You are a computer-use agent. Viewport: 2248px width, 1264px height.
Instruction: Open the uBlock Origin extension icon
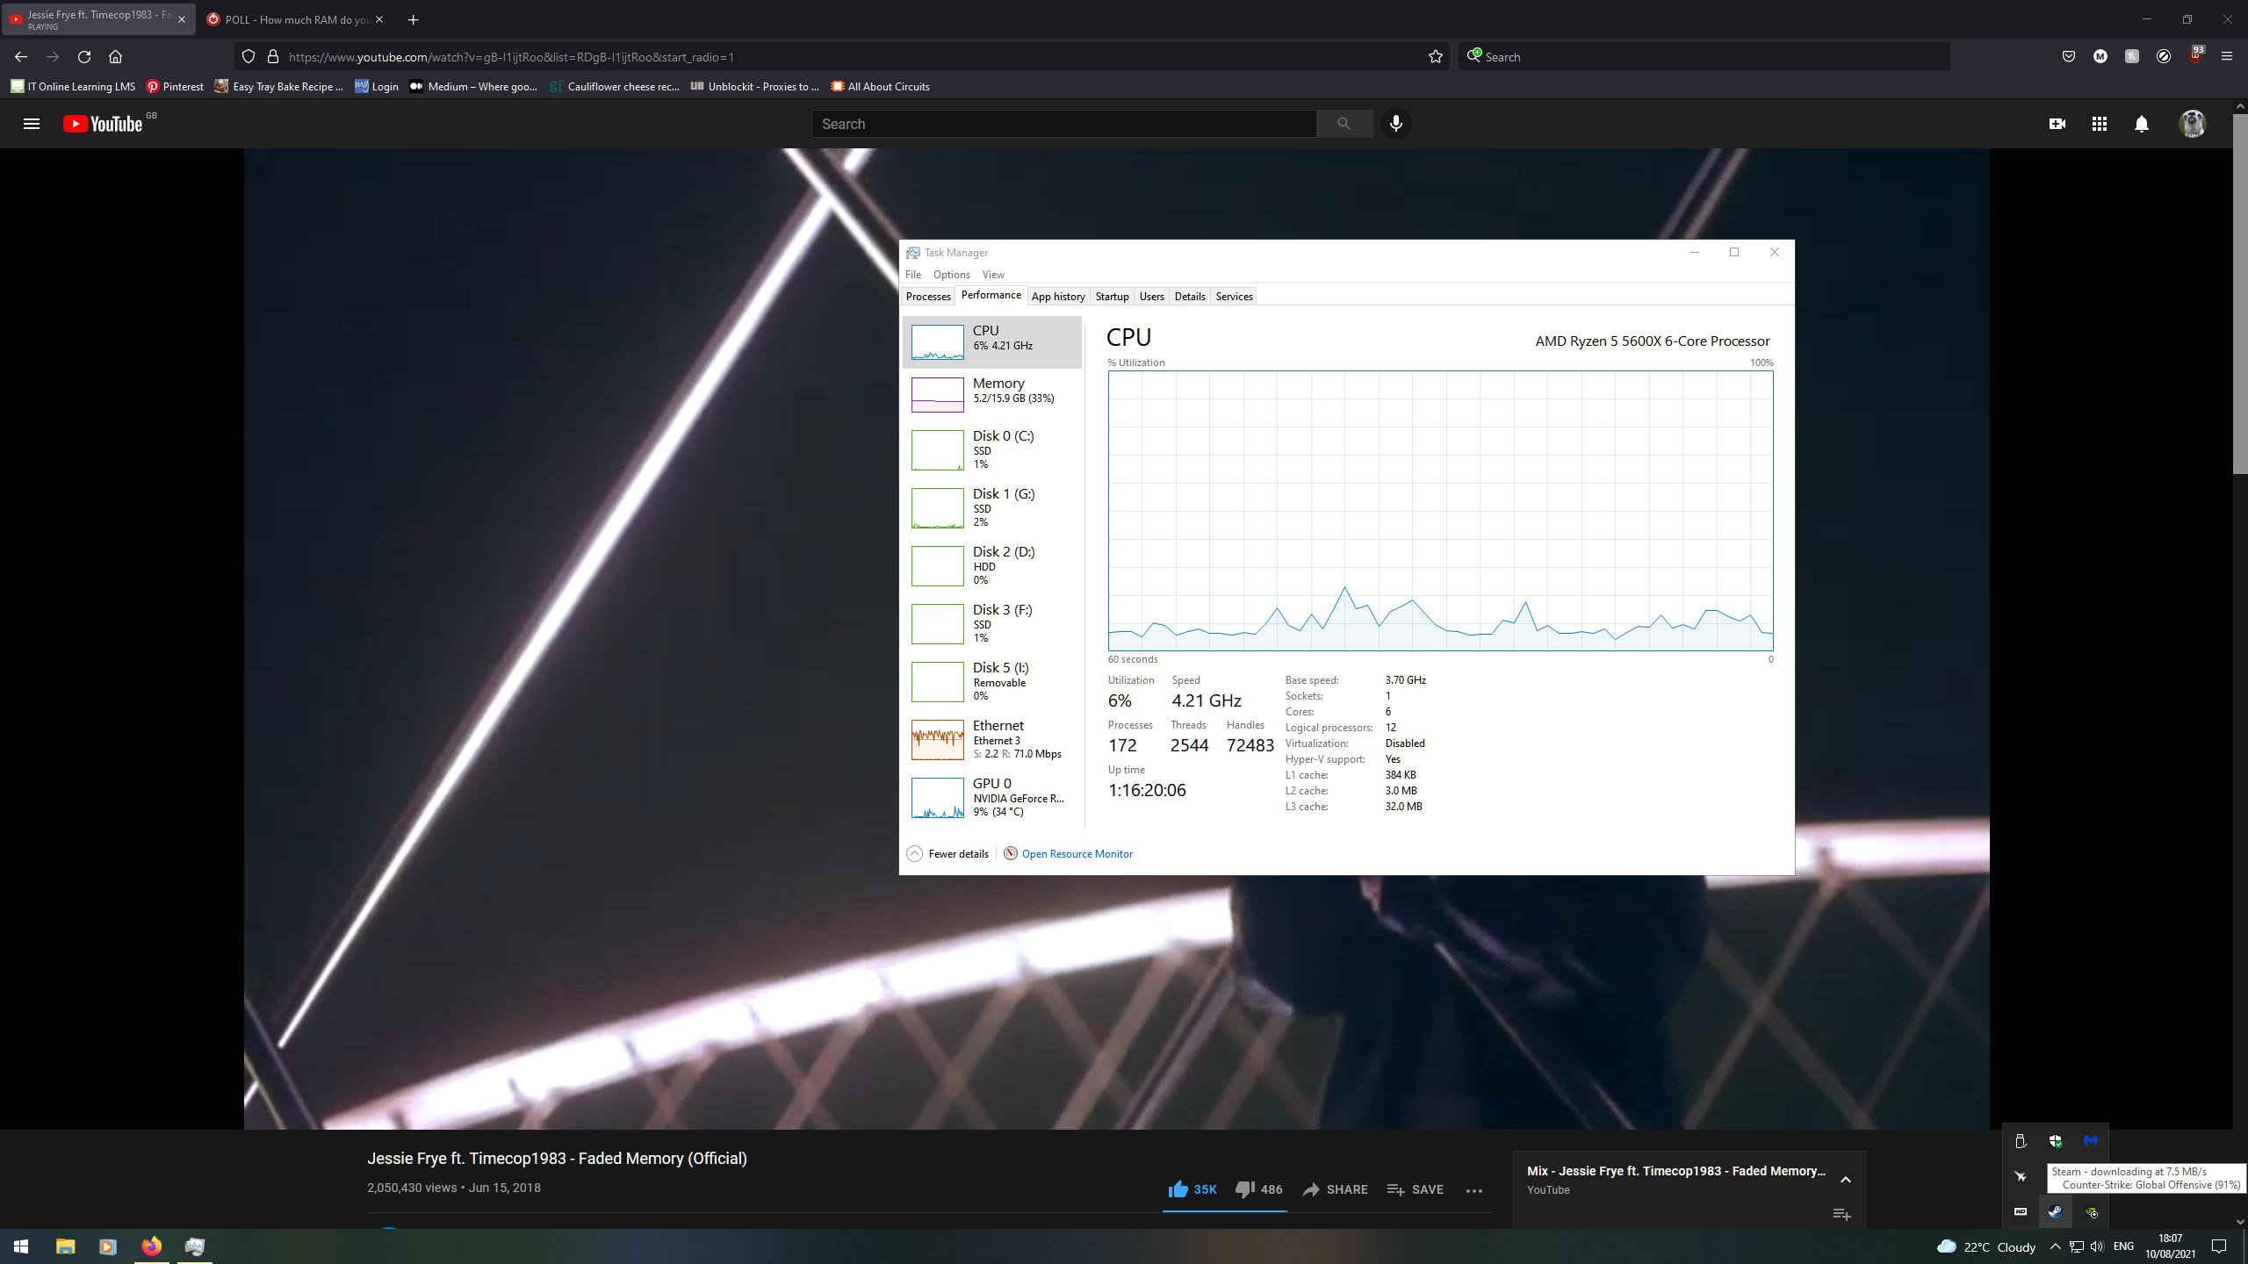pyautogui.click(x=2195, y=55)
